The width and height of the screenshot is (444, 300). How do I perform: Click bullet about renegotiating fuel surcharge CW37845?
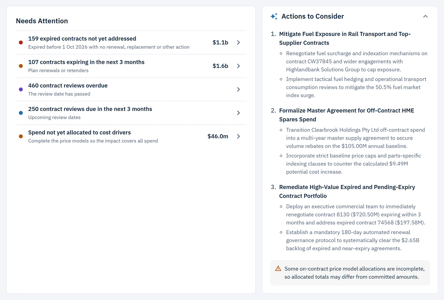[357, 61]
